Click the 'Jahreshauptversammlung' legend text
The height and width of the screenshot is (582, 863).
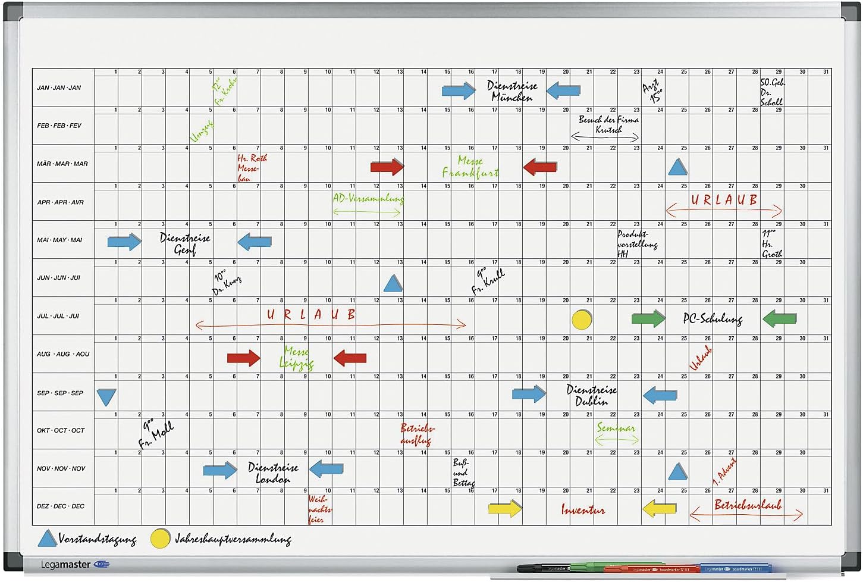(x=233, y=540)
